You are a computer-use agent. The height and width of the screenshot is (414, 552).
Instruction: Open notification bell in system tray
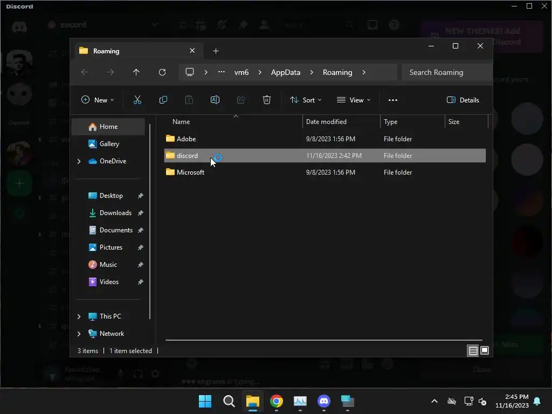[x=537, y=401]
